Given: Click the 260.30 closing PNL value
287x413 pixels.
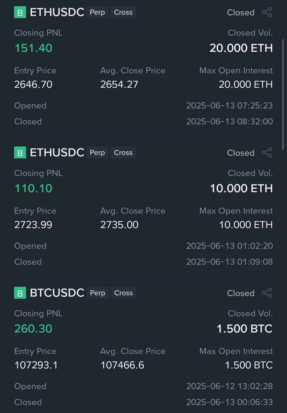Looking at the screenshot, I should (33, 329).
